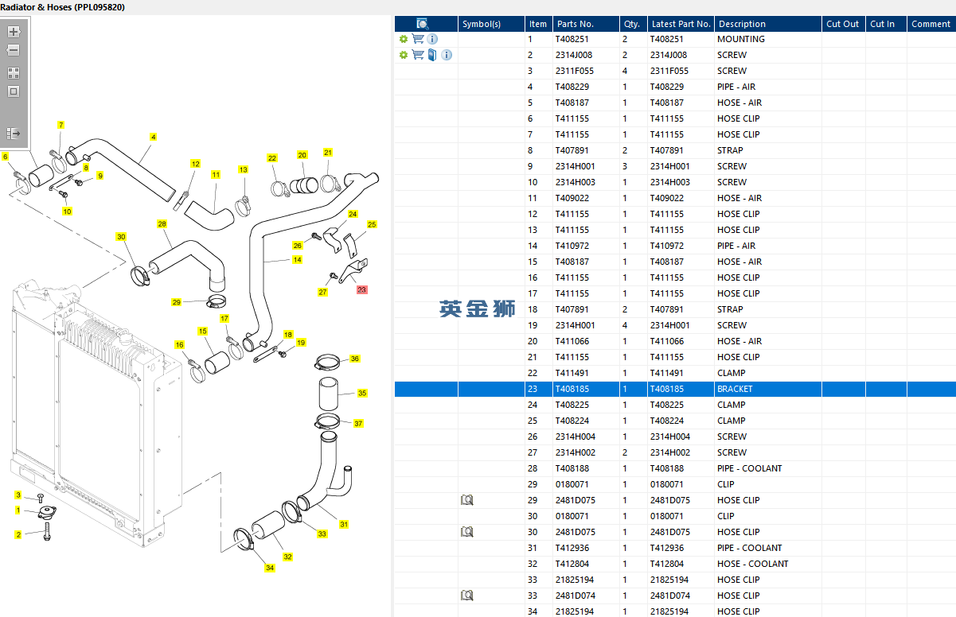This screenshot has width=956, height=617.
Task: Click green gear icon for item 1 MOUNTING
Action: (404, 39)
